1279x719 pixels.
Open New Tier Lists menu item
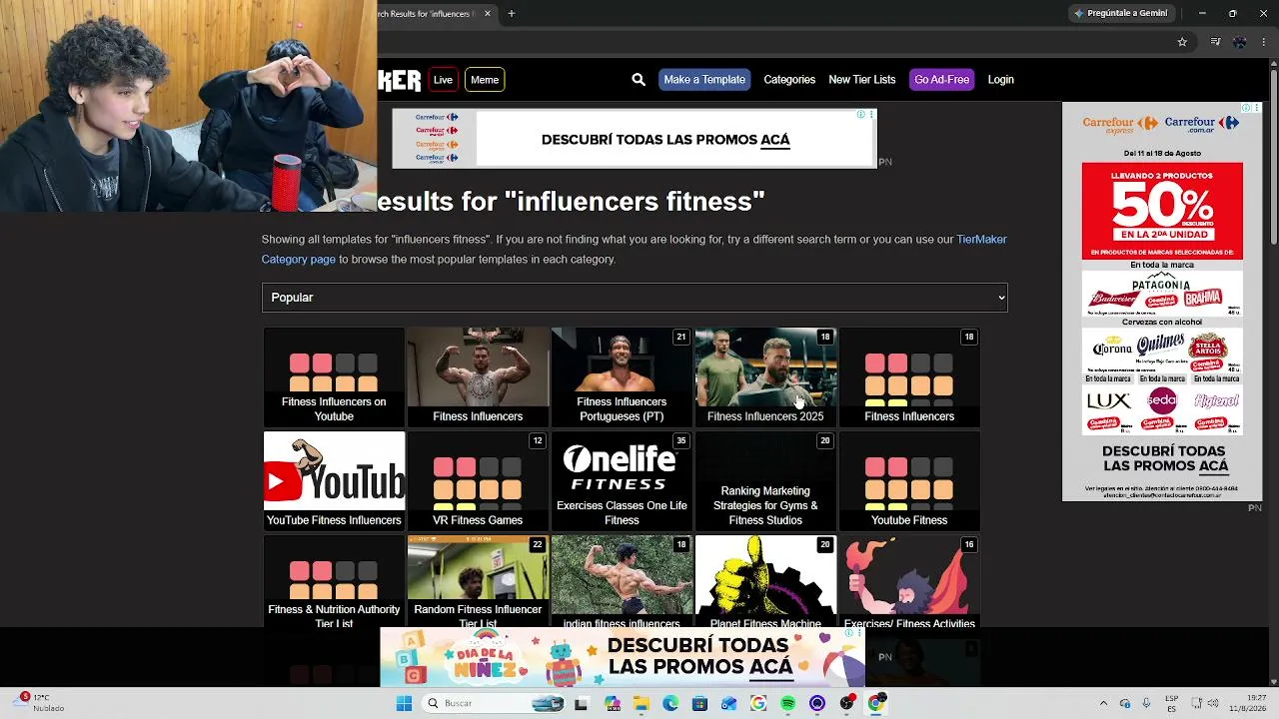point(861,80)
